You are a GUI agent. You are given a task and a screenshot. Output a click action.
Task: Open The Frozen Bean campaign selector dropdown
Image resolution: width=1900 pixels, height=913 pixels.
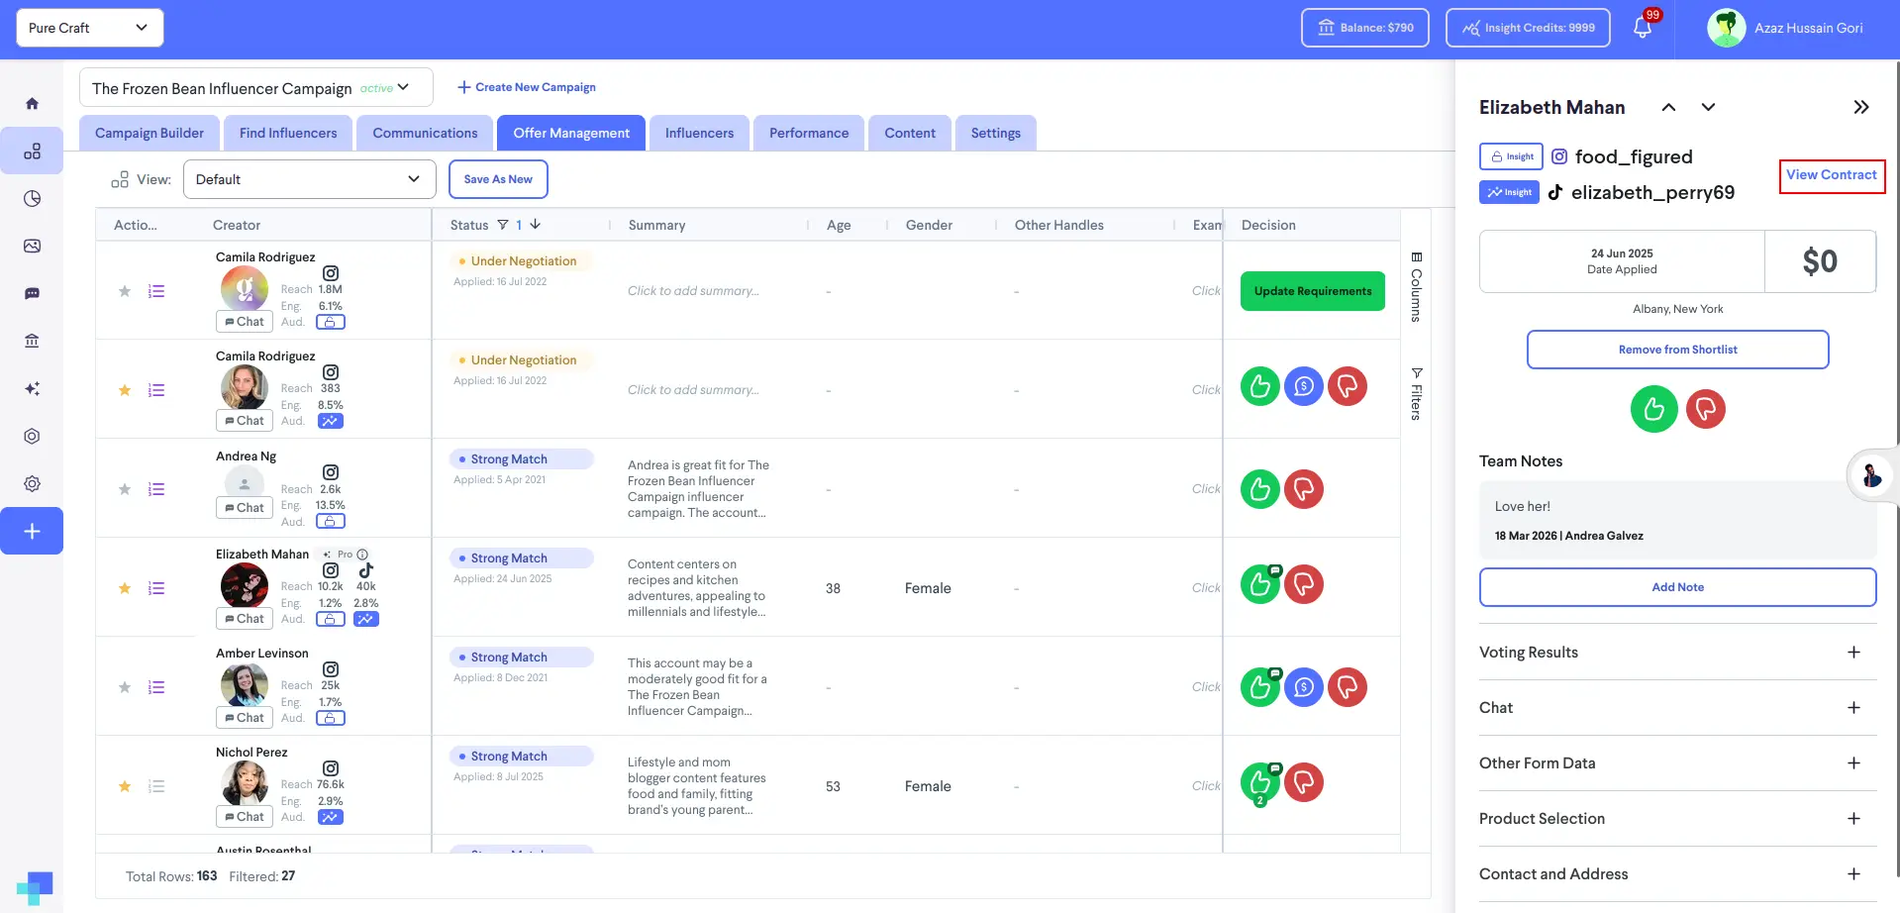coord(256,87)
